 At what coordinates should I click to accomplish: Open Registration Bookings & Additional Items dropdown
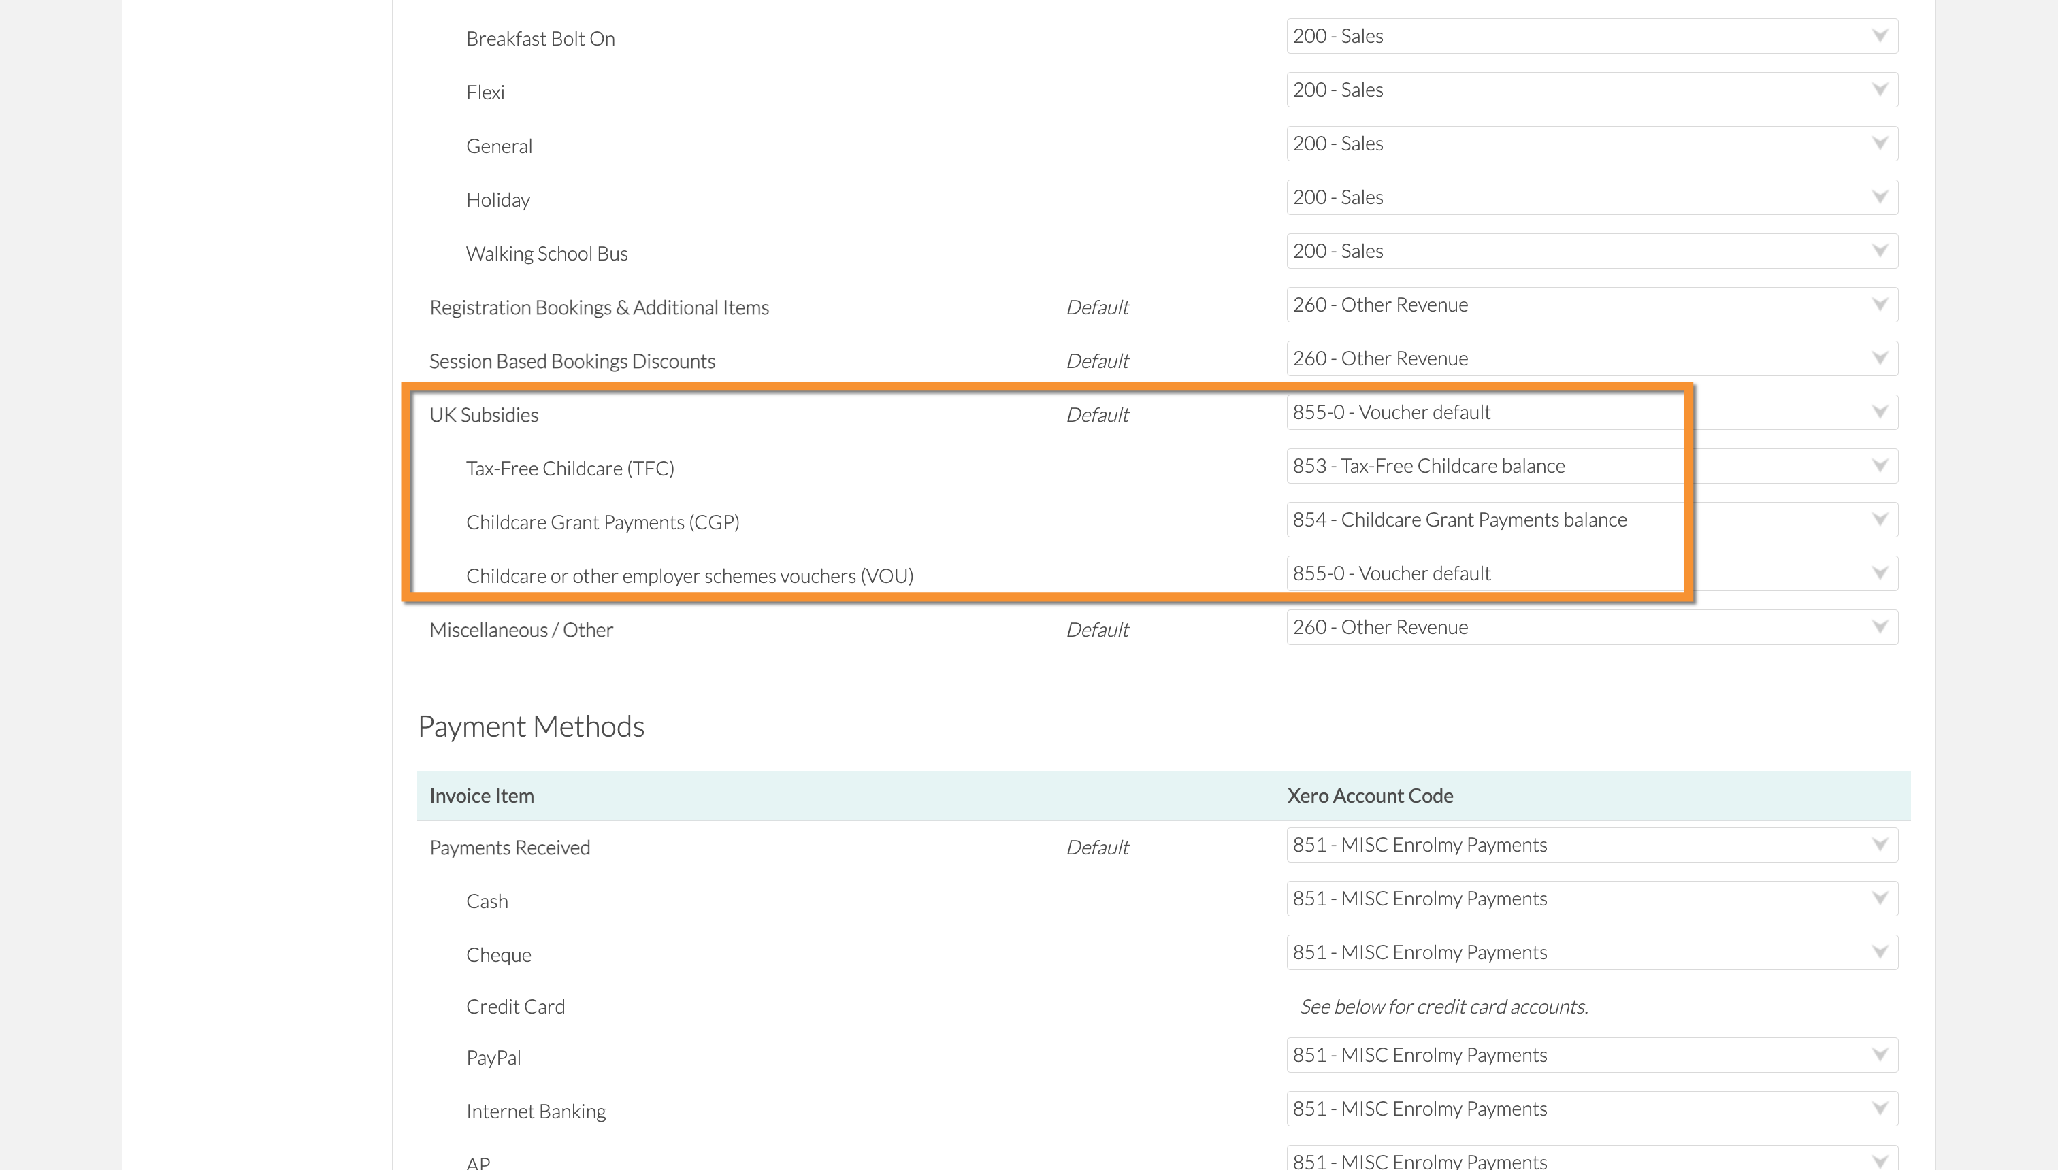1592,305
